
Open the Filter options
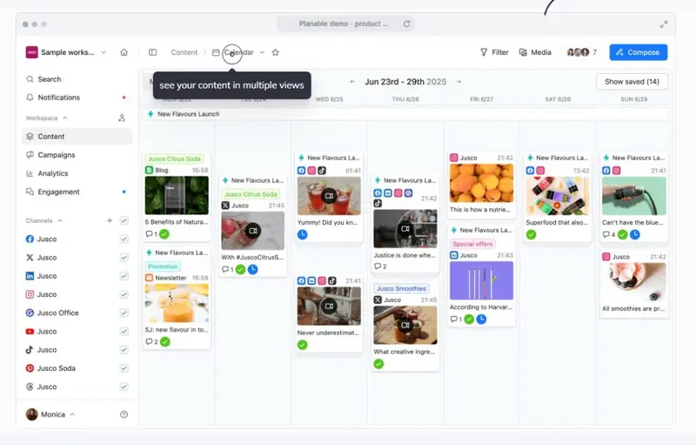click(x=494, y=52)
